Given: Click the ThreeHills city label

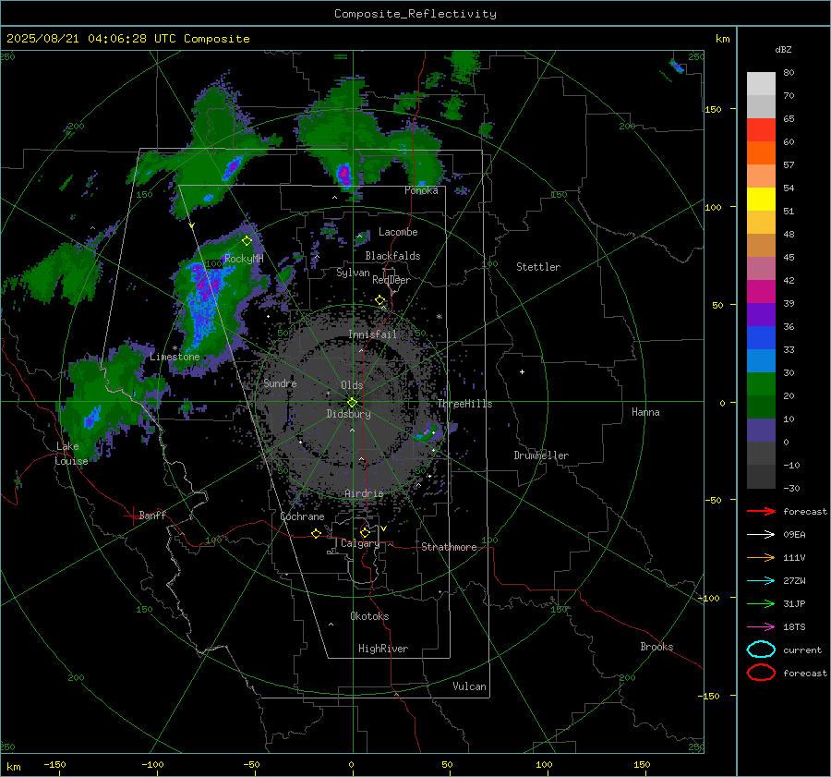Looking at the screenshot, I should (464, 404).
